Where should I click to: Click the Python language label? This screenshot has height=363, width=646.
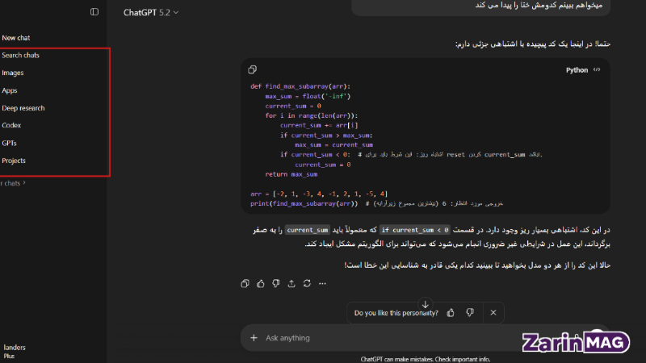pos(577,70)
